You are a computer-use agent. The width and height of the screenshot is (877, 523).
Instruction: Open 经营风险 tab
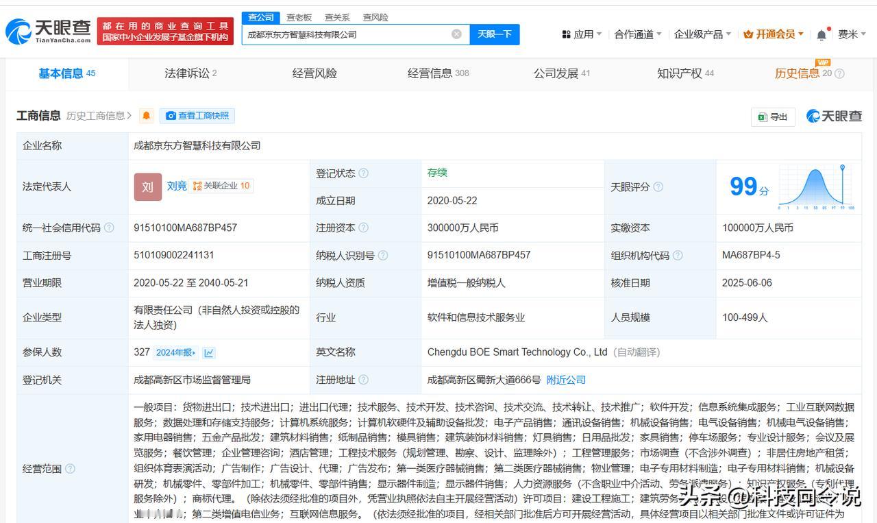[x=314, y=73]
